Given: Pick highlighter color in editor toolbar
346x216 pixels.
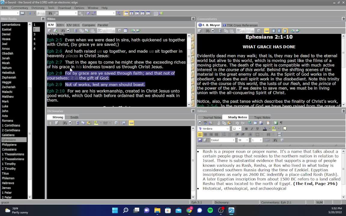Looking at the screenshot, I should (274, 129).
